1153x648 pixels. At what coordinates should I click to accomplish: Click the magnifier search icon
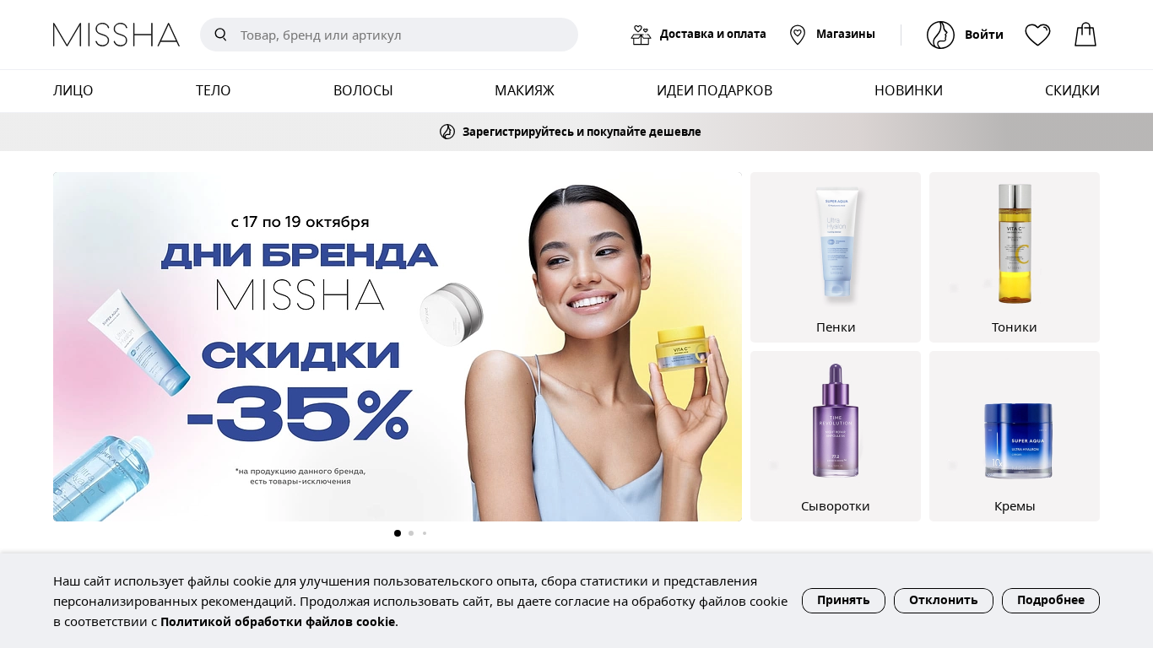221,35
